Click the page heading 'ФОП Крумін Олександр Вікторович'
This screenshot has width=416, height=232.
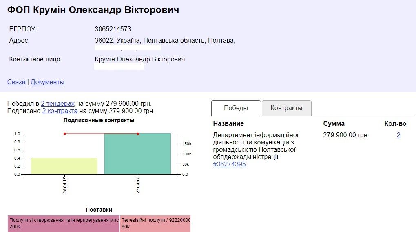pyautogui.click(x=93, y=10)
